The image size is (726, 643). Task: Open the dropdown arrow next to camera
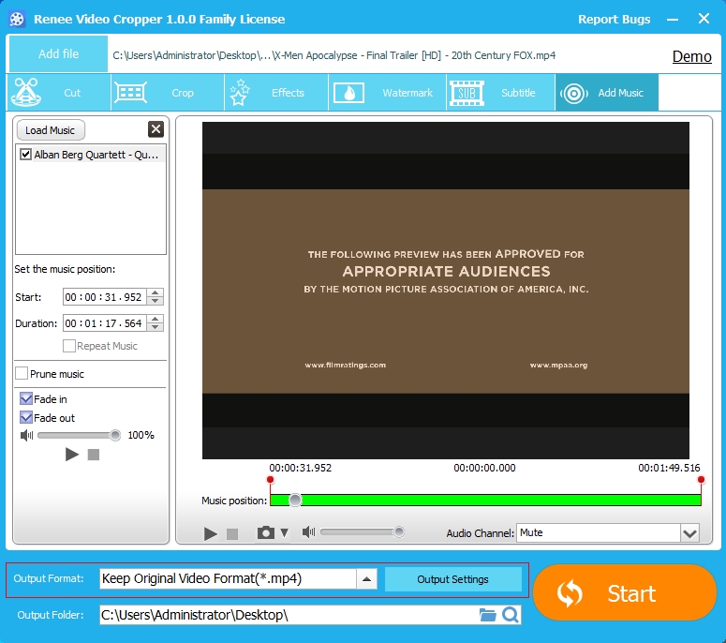point(285,533)
